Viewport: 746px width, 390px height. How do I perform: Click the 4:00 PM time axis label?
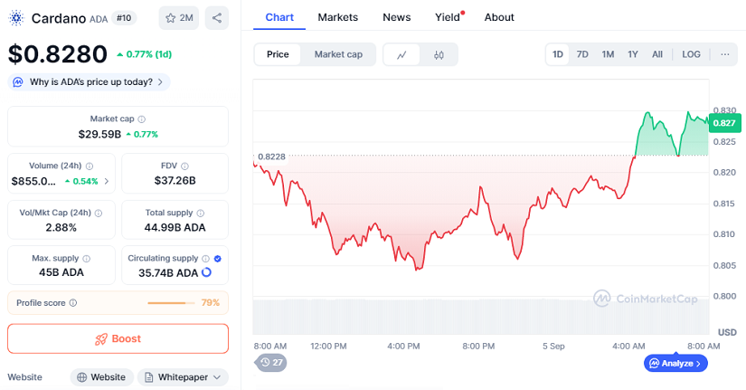coord(403,347)
